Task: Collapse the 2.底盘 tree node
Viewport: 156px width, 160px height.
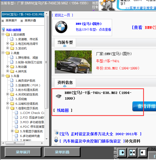Action: click(x=3, y=53)
